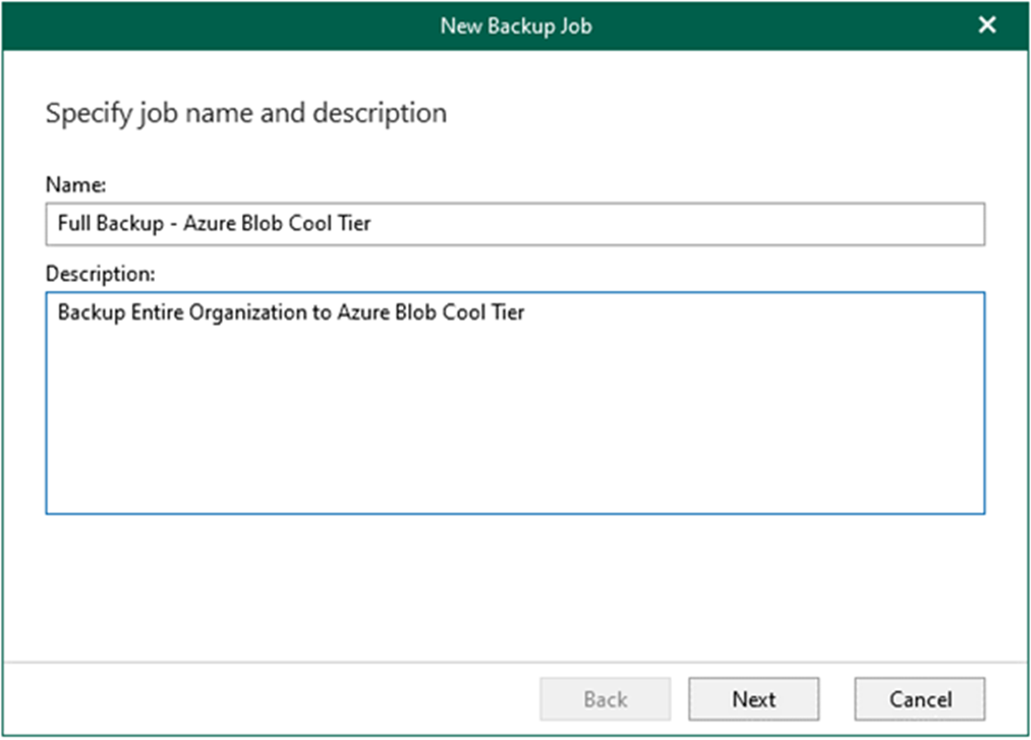Click the Next button
Screen dimensions: 1031x740
(753, 700)
